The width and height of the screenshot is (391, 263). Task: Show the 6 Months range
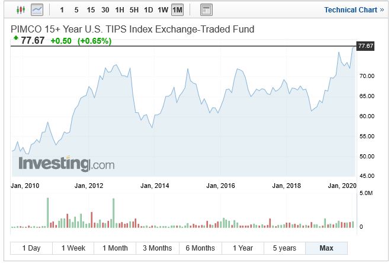click(200, 248)
